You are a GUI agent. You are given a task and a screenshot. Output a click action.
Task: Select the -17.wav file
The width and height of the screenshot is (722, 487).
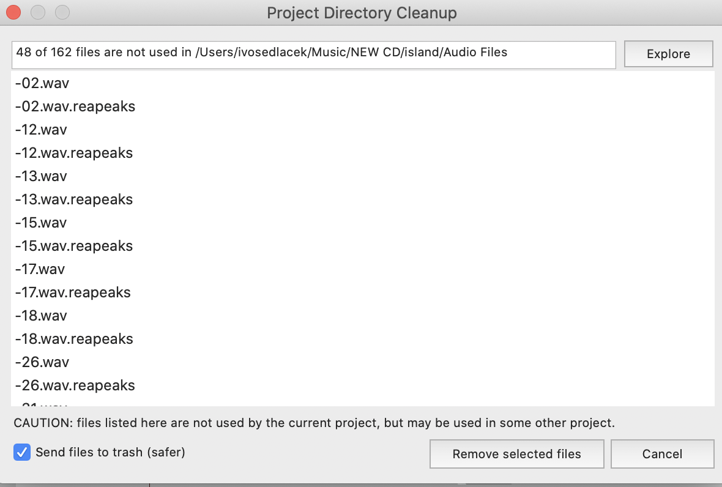(40, 269)
